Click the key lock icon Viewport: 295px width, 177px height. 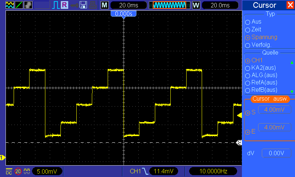pos(74,5)
